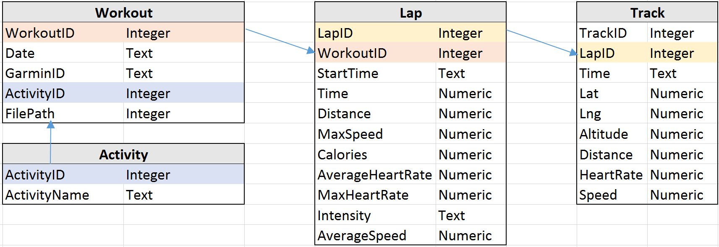This screenshot has width=719, height=247.
Task: Select the Workout table header cell
Action: coord(123,13)
